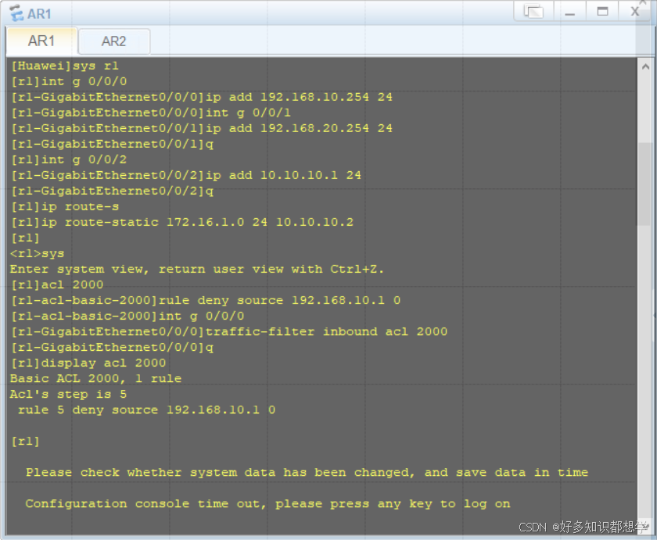Click "Please check whether system data" message

[x=307, y=472]
